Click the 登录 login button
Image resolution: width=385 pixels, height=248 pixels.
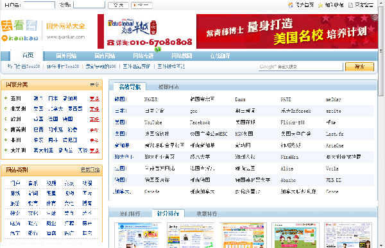click(x=118, y=5)
